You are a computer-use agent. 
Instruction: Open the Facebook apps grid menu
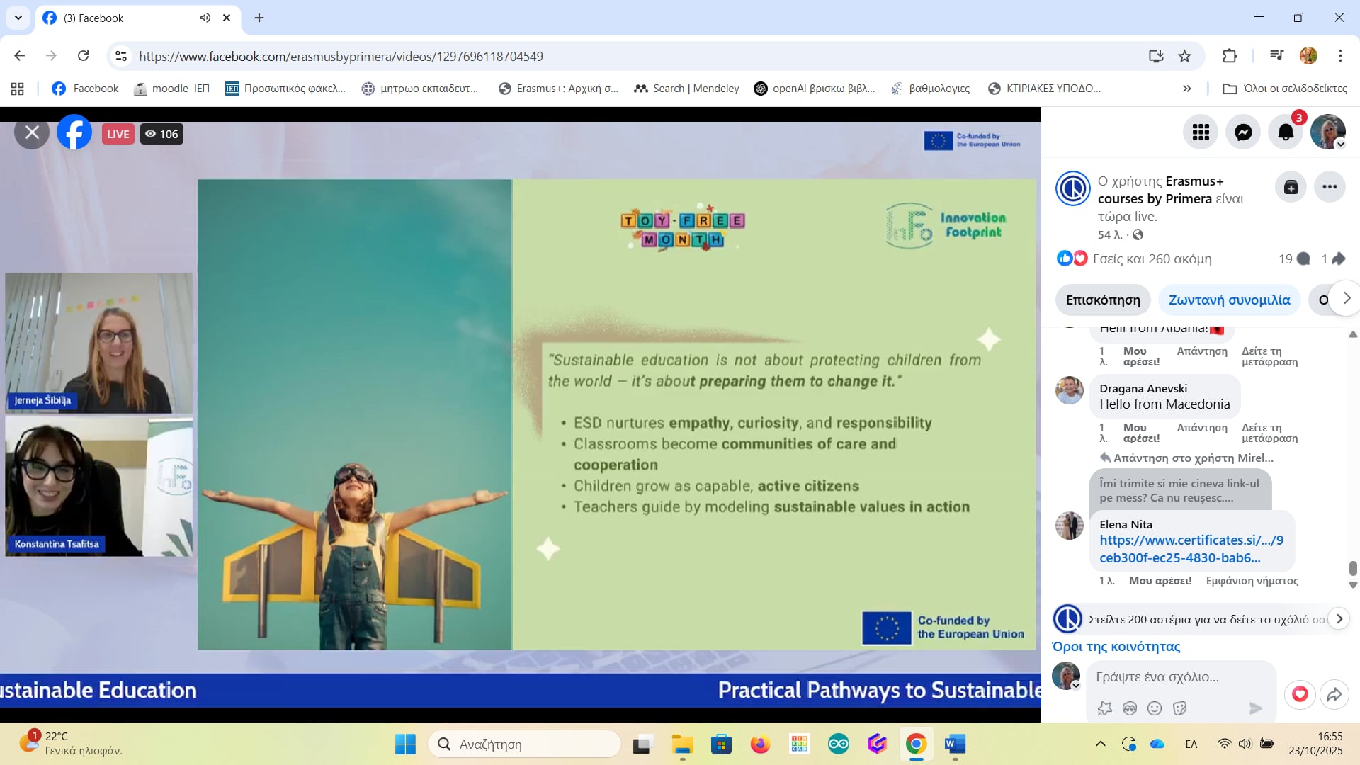1201,132
